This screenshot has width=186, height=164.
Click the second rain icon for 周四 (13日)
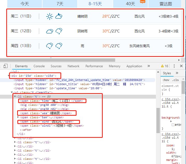click(59, 46)
